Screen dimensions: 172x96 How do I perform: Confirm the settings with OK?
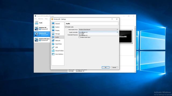coord(106,67)
